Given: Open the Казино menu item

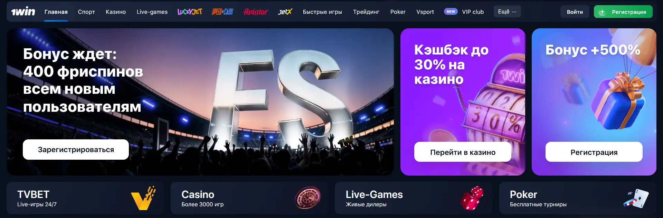Looking at the screenshot, I should [116, 12].
